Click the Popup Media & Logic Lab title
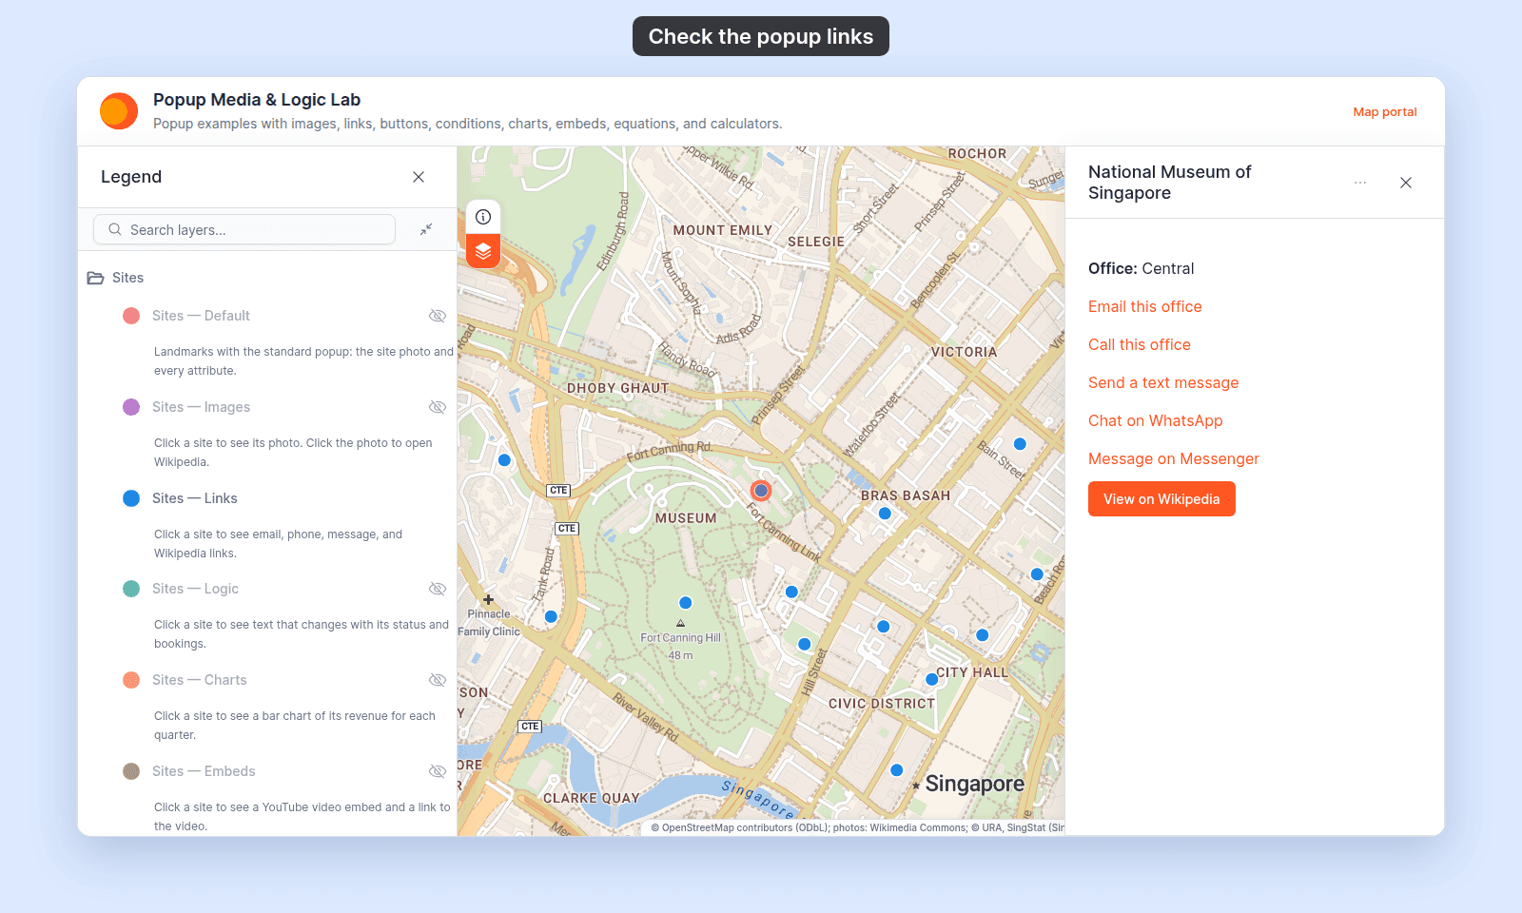Screen dimensions: 1522x913 tap(257, 100)
